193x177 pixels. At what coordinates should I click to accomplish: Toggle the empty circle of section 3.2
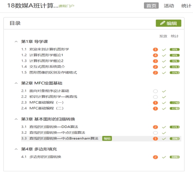[155, 133]
